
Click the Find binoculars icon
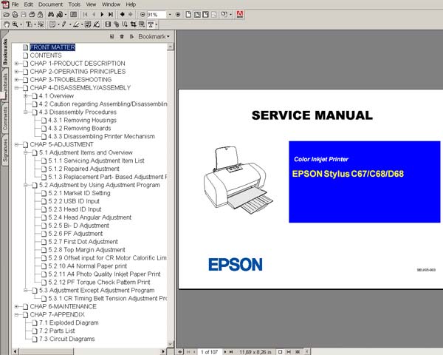[x=51, y=14]
